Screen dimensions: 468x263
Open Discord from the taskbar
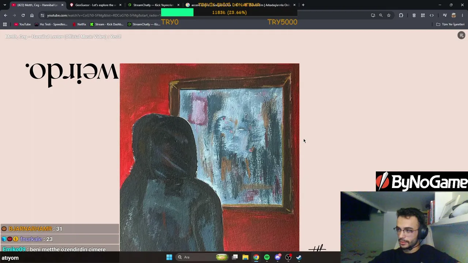[x=278, y=257]
